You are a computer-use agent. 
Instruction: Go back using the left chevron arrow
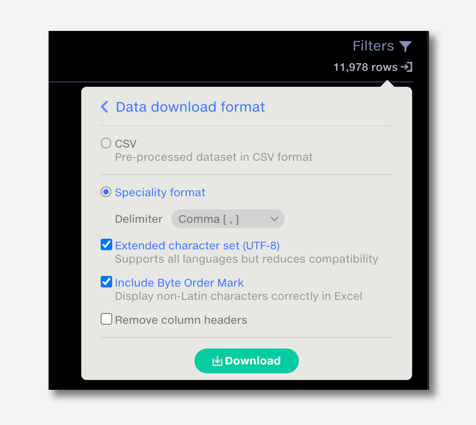pos(104,107)
